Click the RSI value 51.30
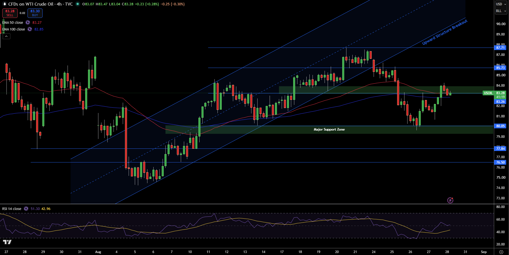The width and height of the screenshot is (509, 255). (35, 209)
